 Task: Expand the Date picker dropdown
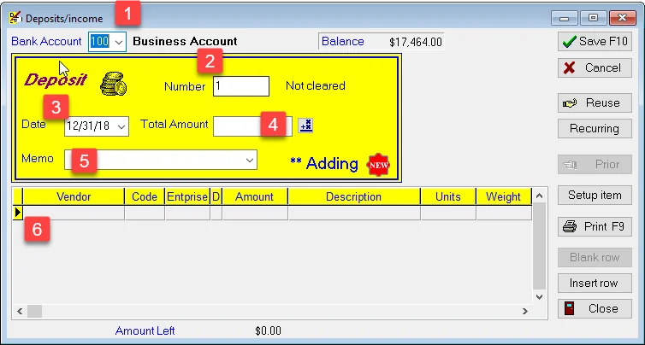coord(121,126)
